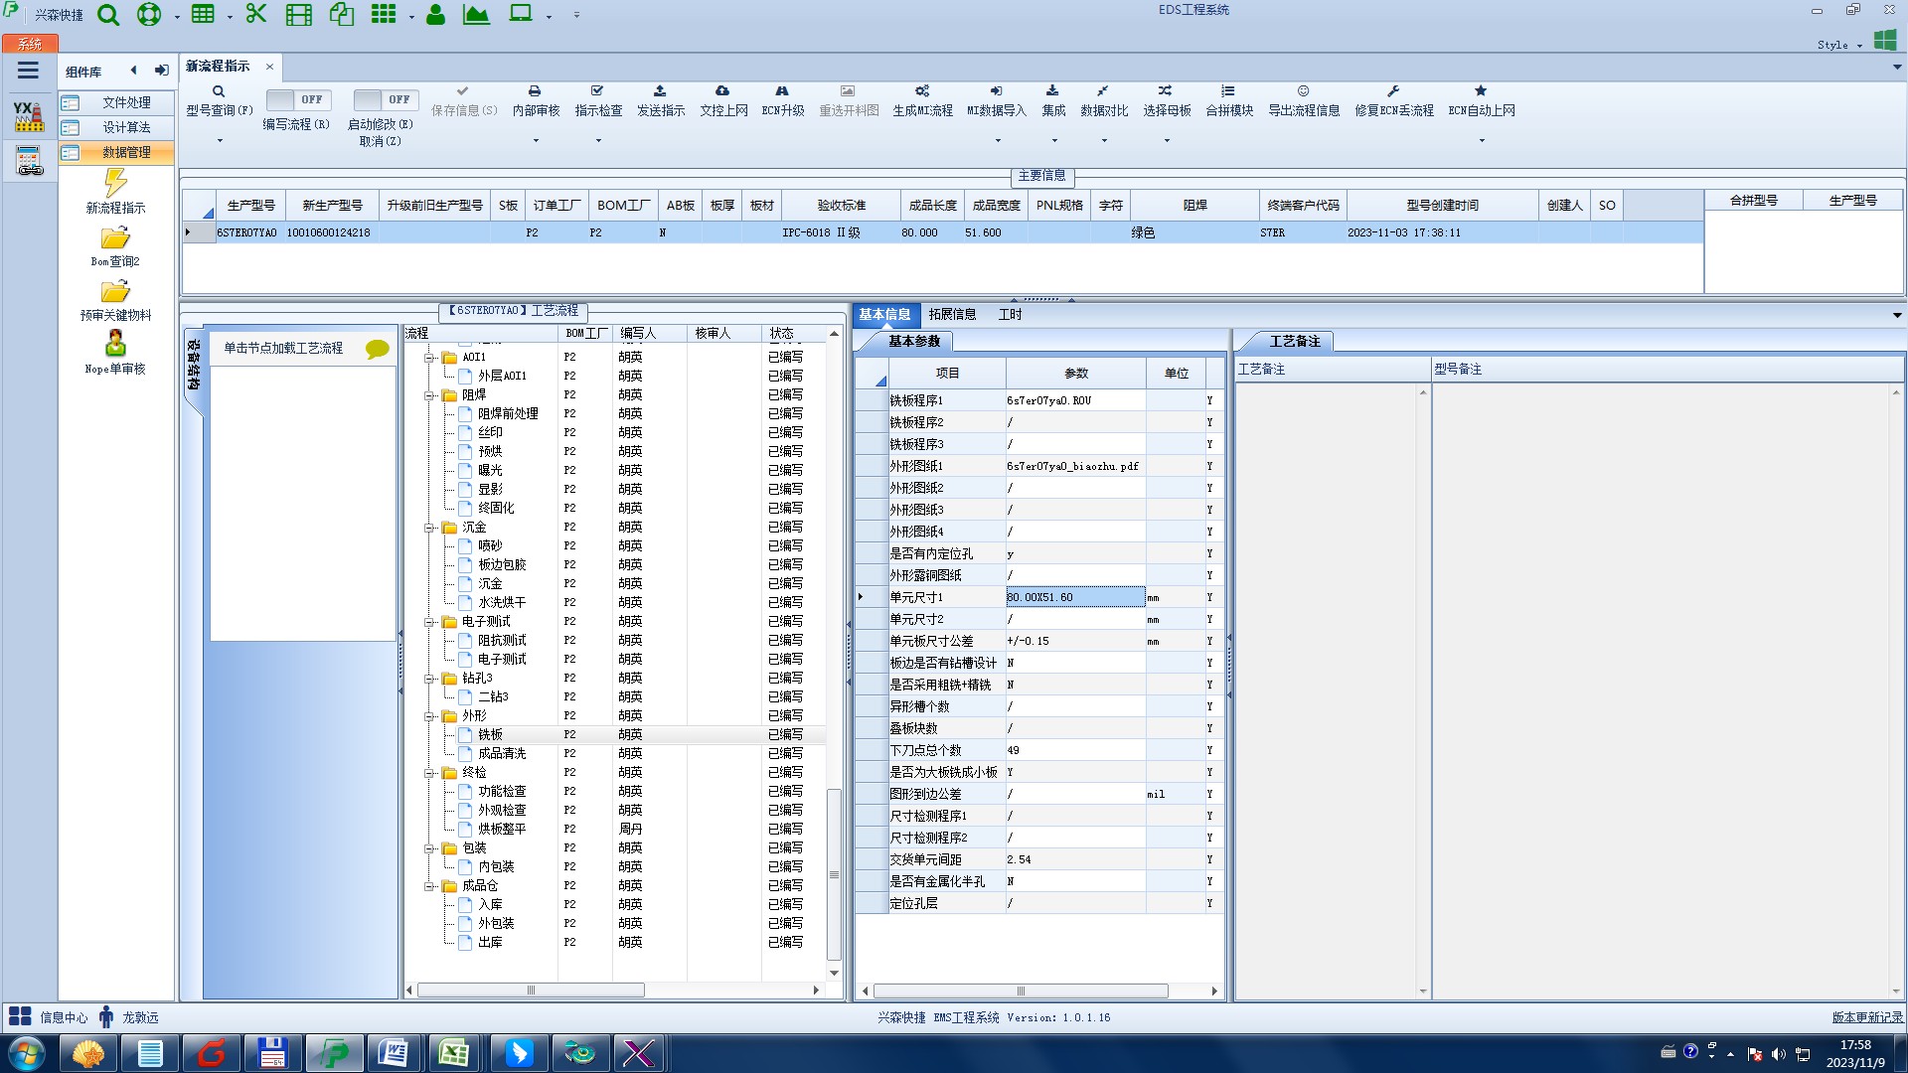Open the Bom查询2 folder icon
This screenshot has height=1073, width=1908.
pyautogui.click(x=115, y=238)
